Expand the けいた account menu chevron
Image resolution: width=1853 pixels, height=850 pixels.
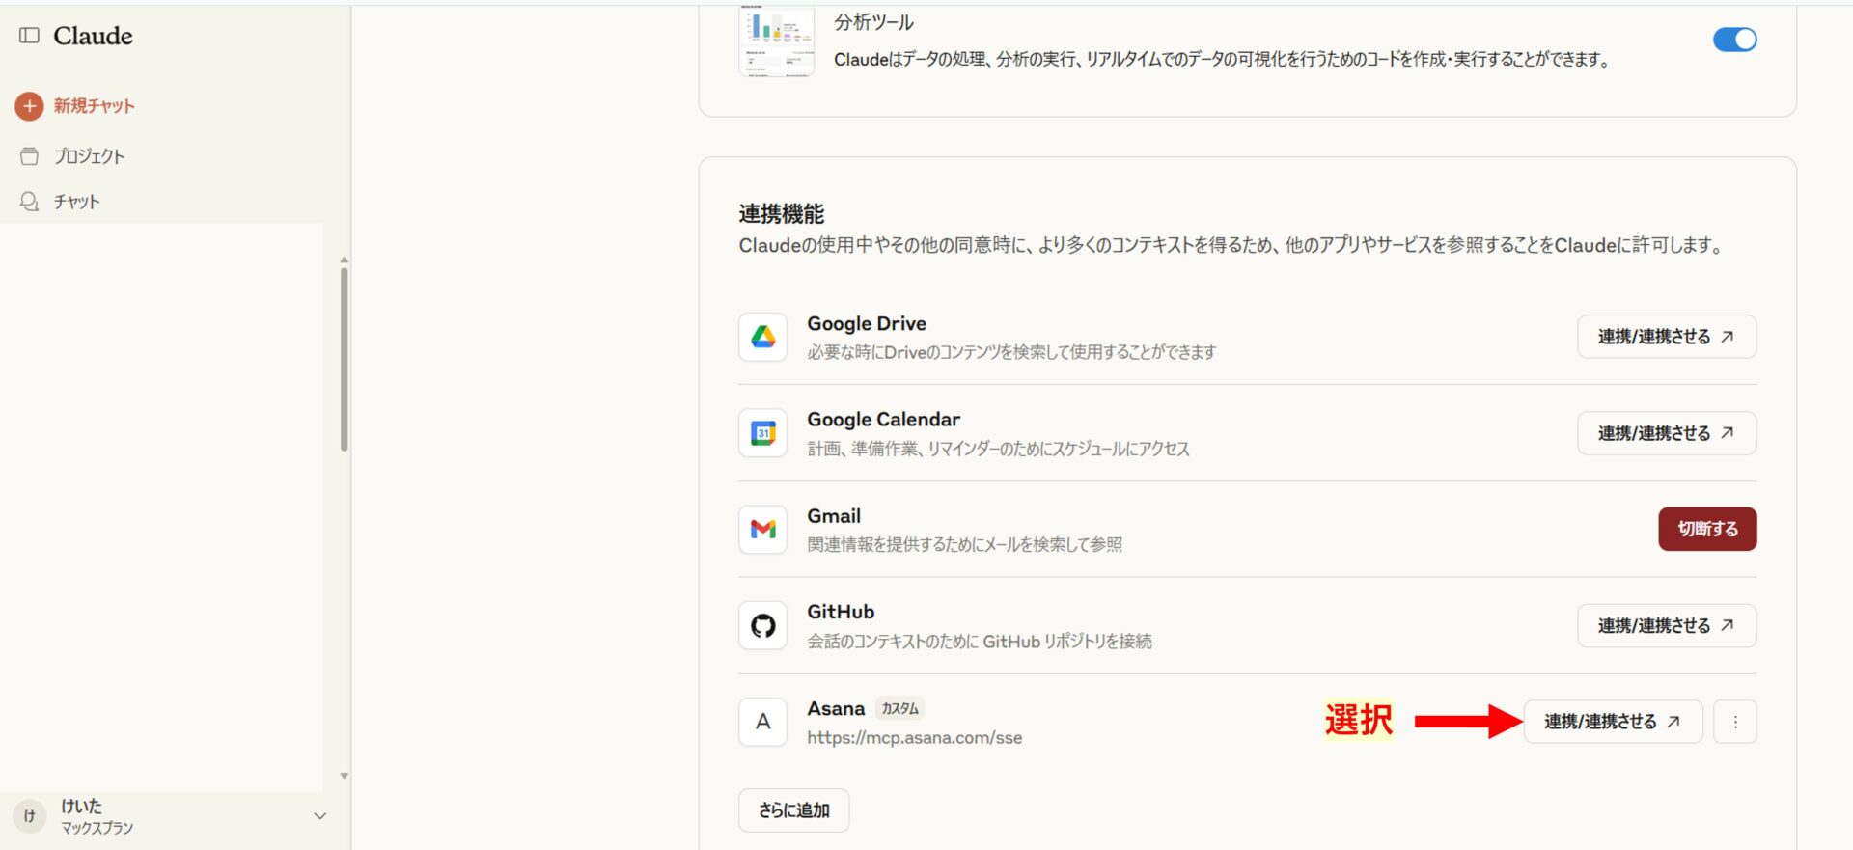click(x=320, y=816)
